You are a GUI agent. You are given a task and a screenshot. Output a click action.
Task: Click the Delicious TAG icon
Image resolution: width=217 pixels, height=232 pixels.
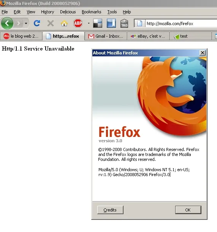[x=124, y=23]
